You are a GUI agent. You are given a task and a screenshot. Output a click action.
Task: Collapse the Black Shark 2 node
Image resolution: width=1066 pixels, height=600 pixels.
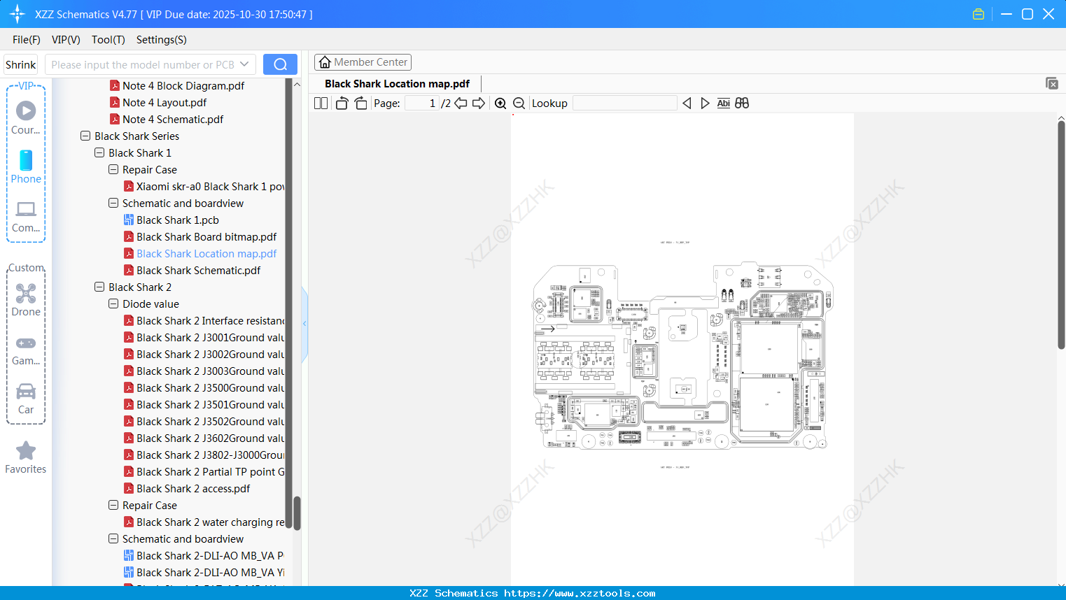(99, 287)
